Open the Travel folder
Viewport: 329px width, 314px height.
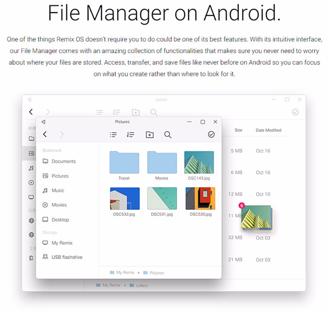point(124,163)
